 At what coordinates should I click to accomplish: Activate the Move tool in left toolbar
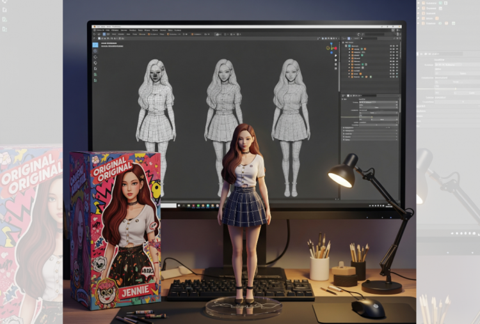click(95, 57)
